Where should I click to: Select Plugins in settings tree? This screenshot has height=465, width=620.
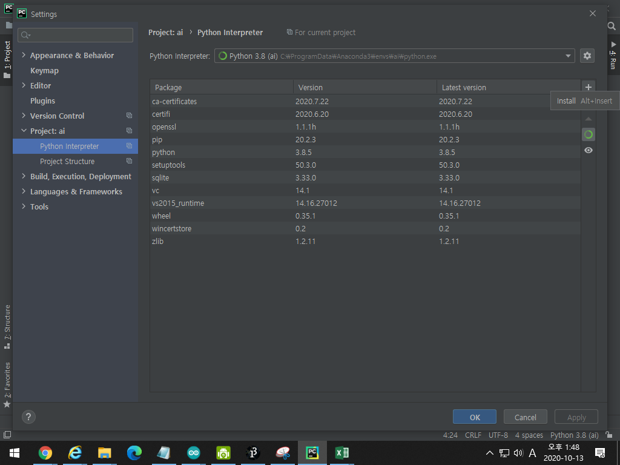(x=43, y=101)
